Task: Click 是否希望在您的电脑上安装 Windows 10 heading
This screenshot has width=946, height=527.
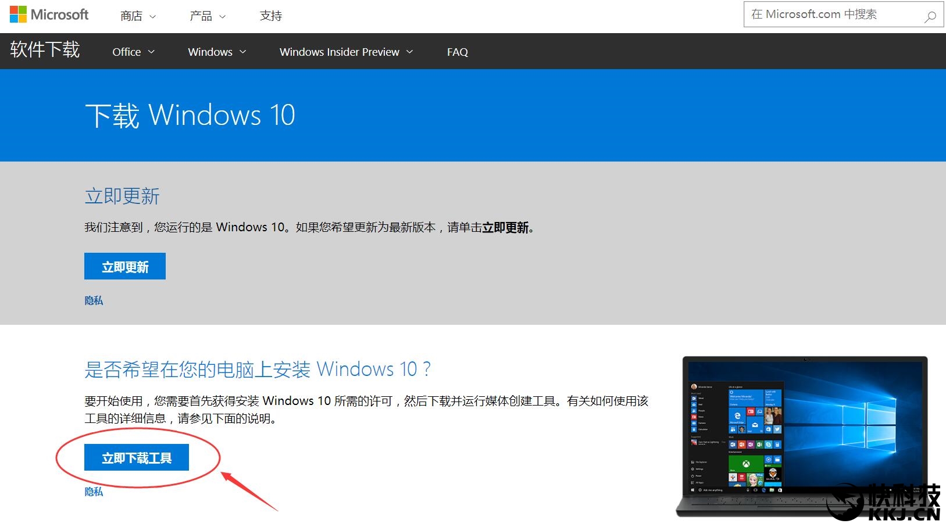Action: [x=258, y=369]
